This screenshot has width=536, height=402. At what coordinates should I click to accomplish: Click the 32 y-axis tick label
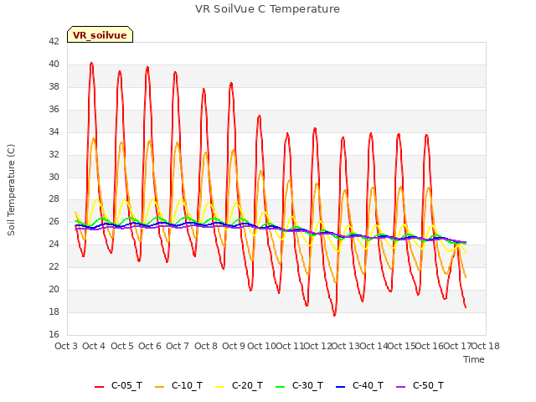click(54, 154)
